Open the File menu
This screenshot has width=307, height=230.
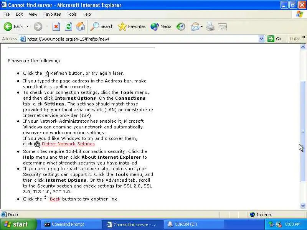7,14
